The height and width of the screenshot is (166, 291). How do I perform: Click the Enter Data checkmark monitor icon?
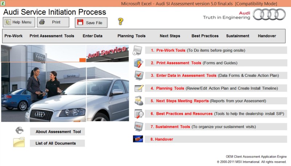coord(139,75)
